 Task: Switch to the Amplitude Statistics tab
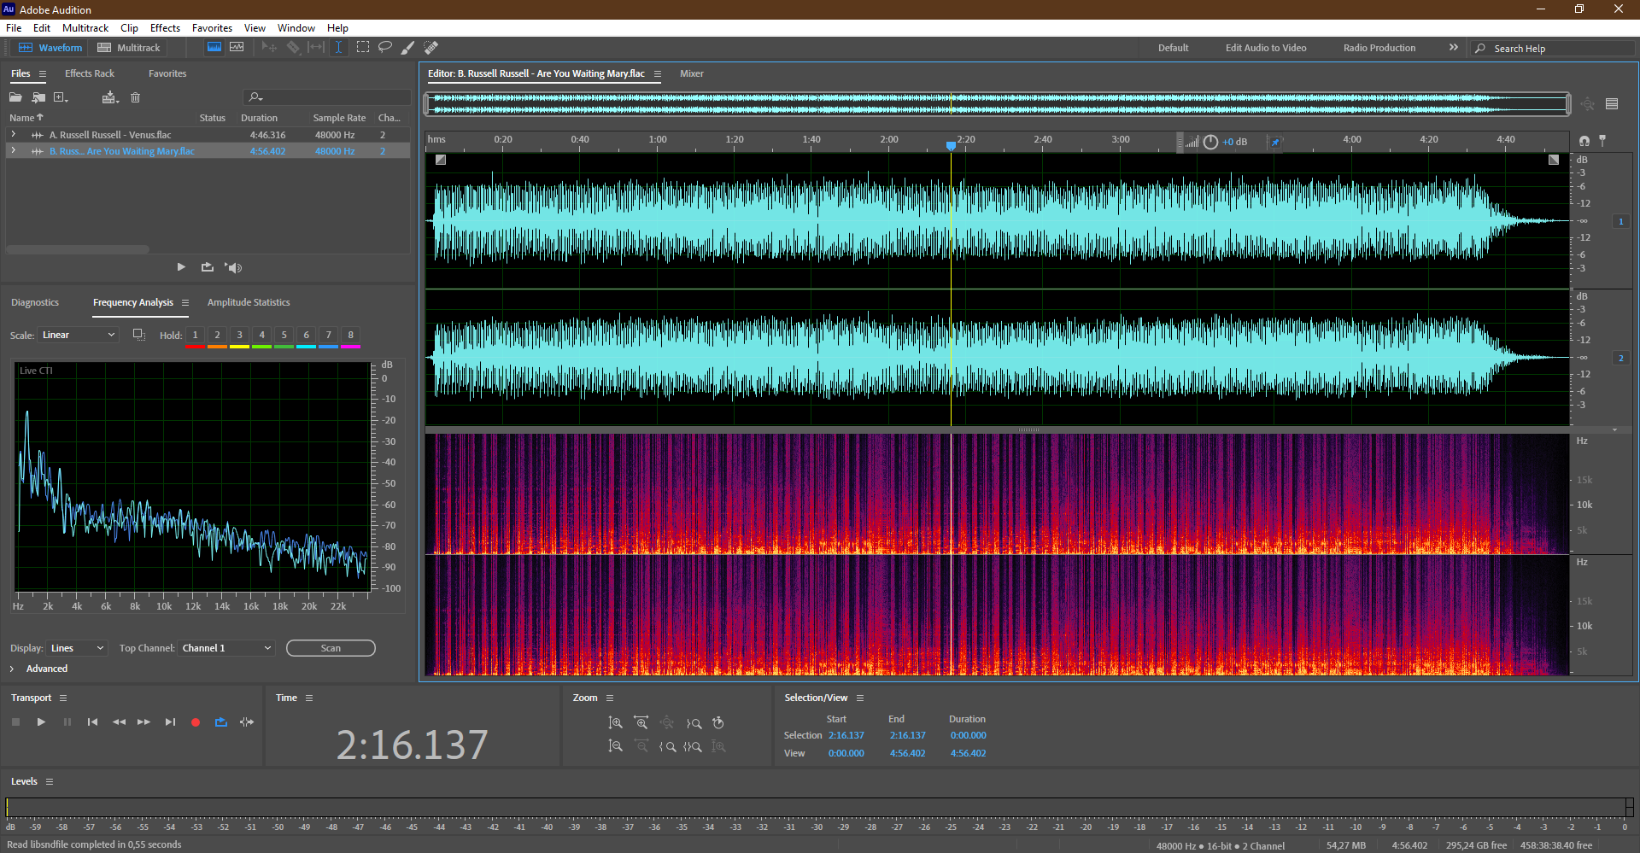(x=249, y=302)
